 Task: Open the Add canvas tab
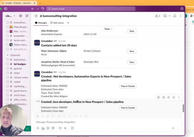pyautogui.click(x=57, y=23)
